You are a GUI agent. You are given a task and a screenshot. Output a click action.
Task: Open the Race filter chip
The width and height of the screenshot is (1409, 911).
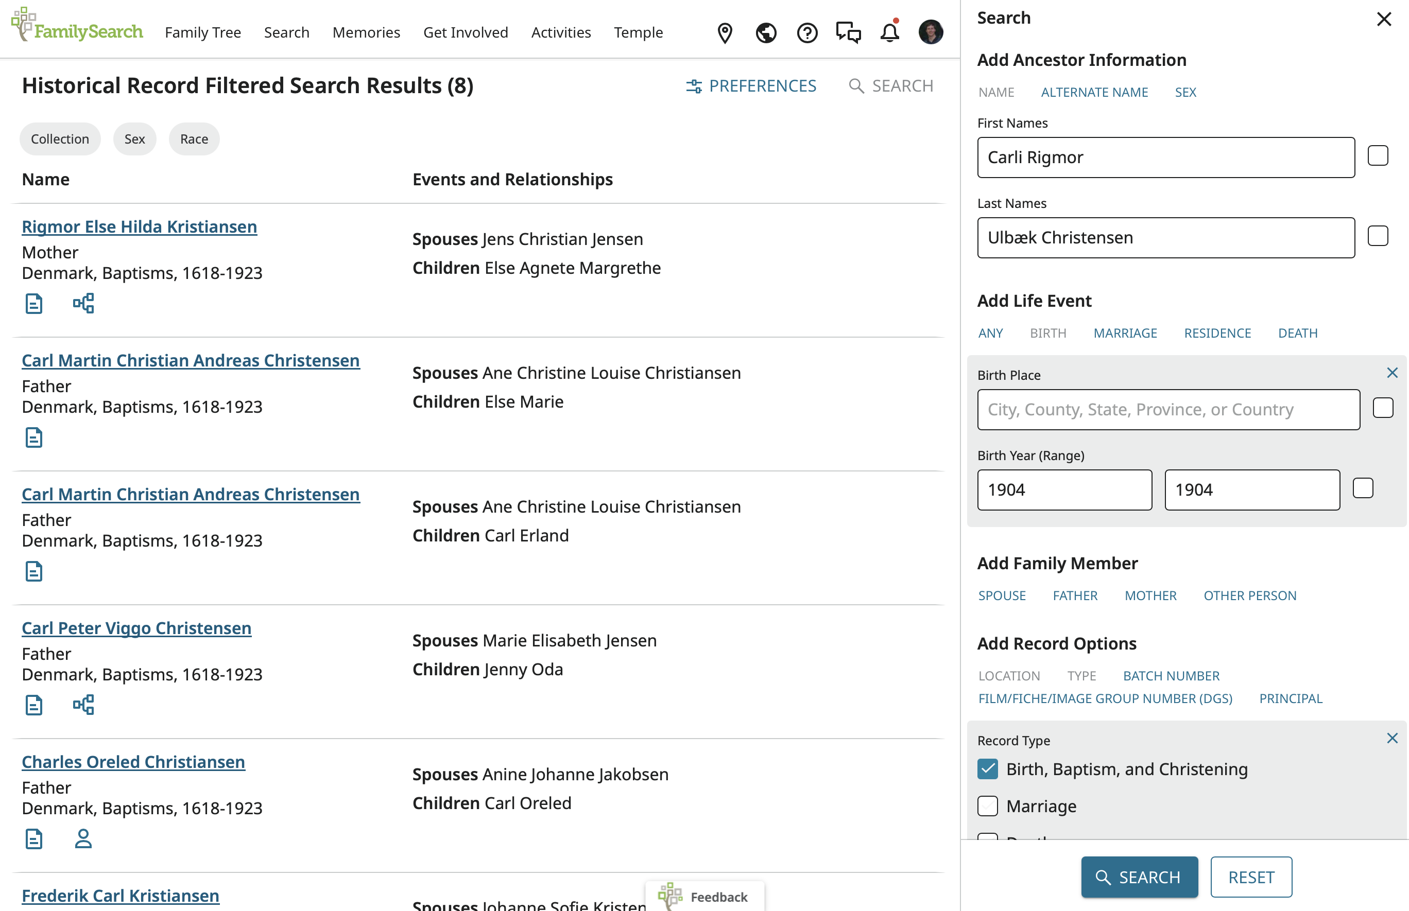coord(194,139)
